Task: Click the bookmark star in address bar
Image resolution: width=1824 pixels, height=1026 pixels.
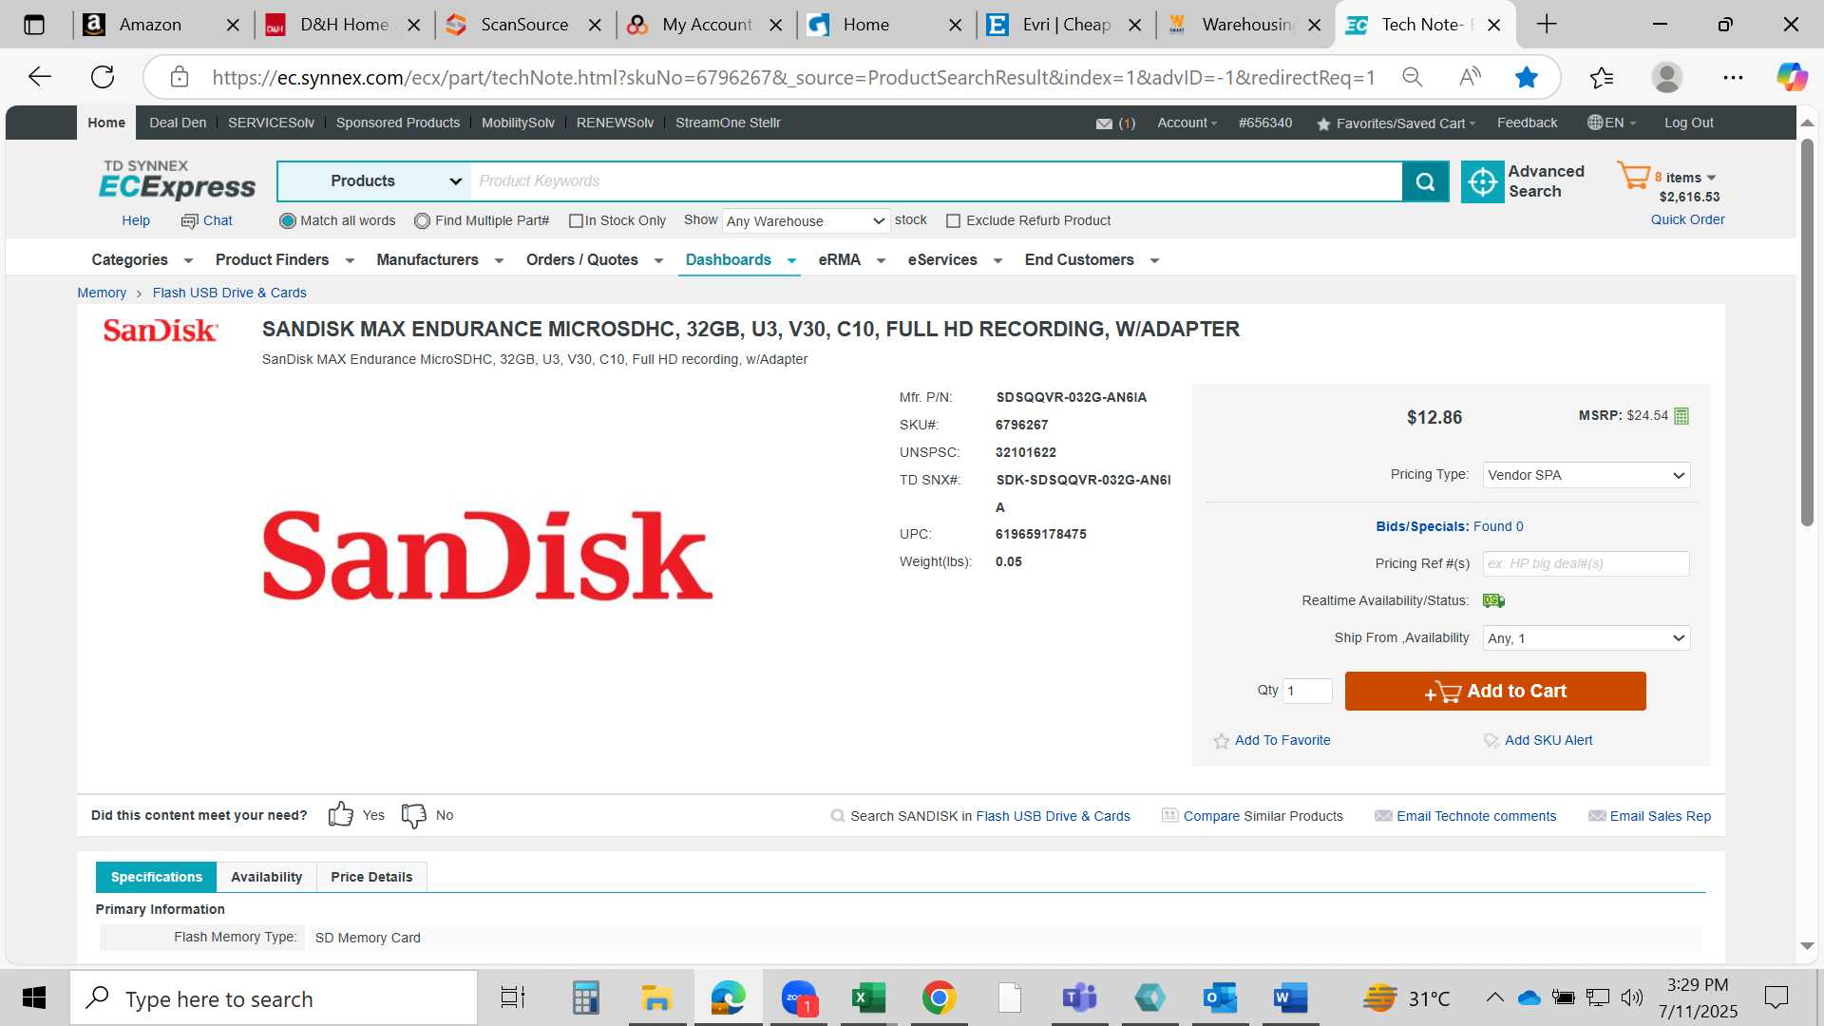Action: click(x=1527, y=77)
